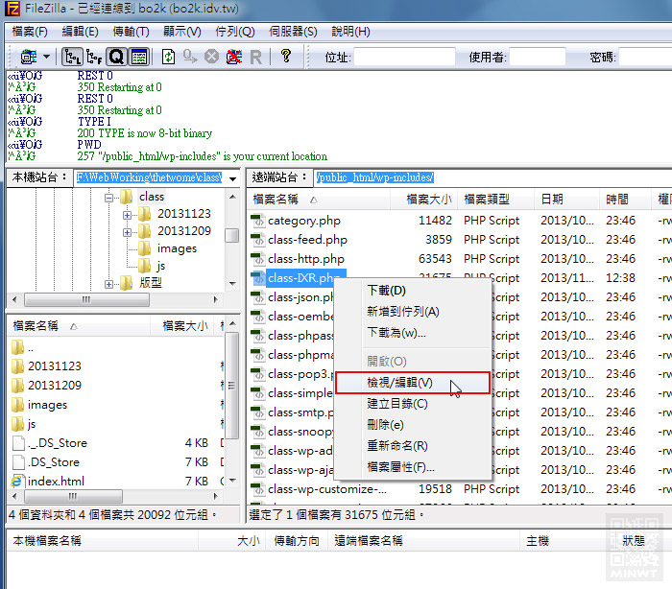Image resolution: width=672 pixels, height=589 pixels.
Task: Click the Disconnect toolbar icon
Action: (234, 57)
